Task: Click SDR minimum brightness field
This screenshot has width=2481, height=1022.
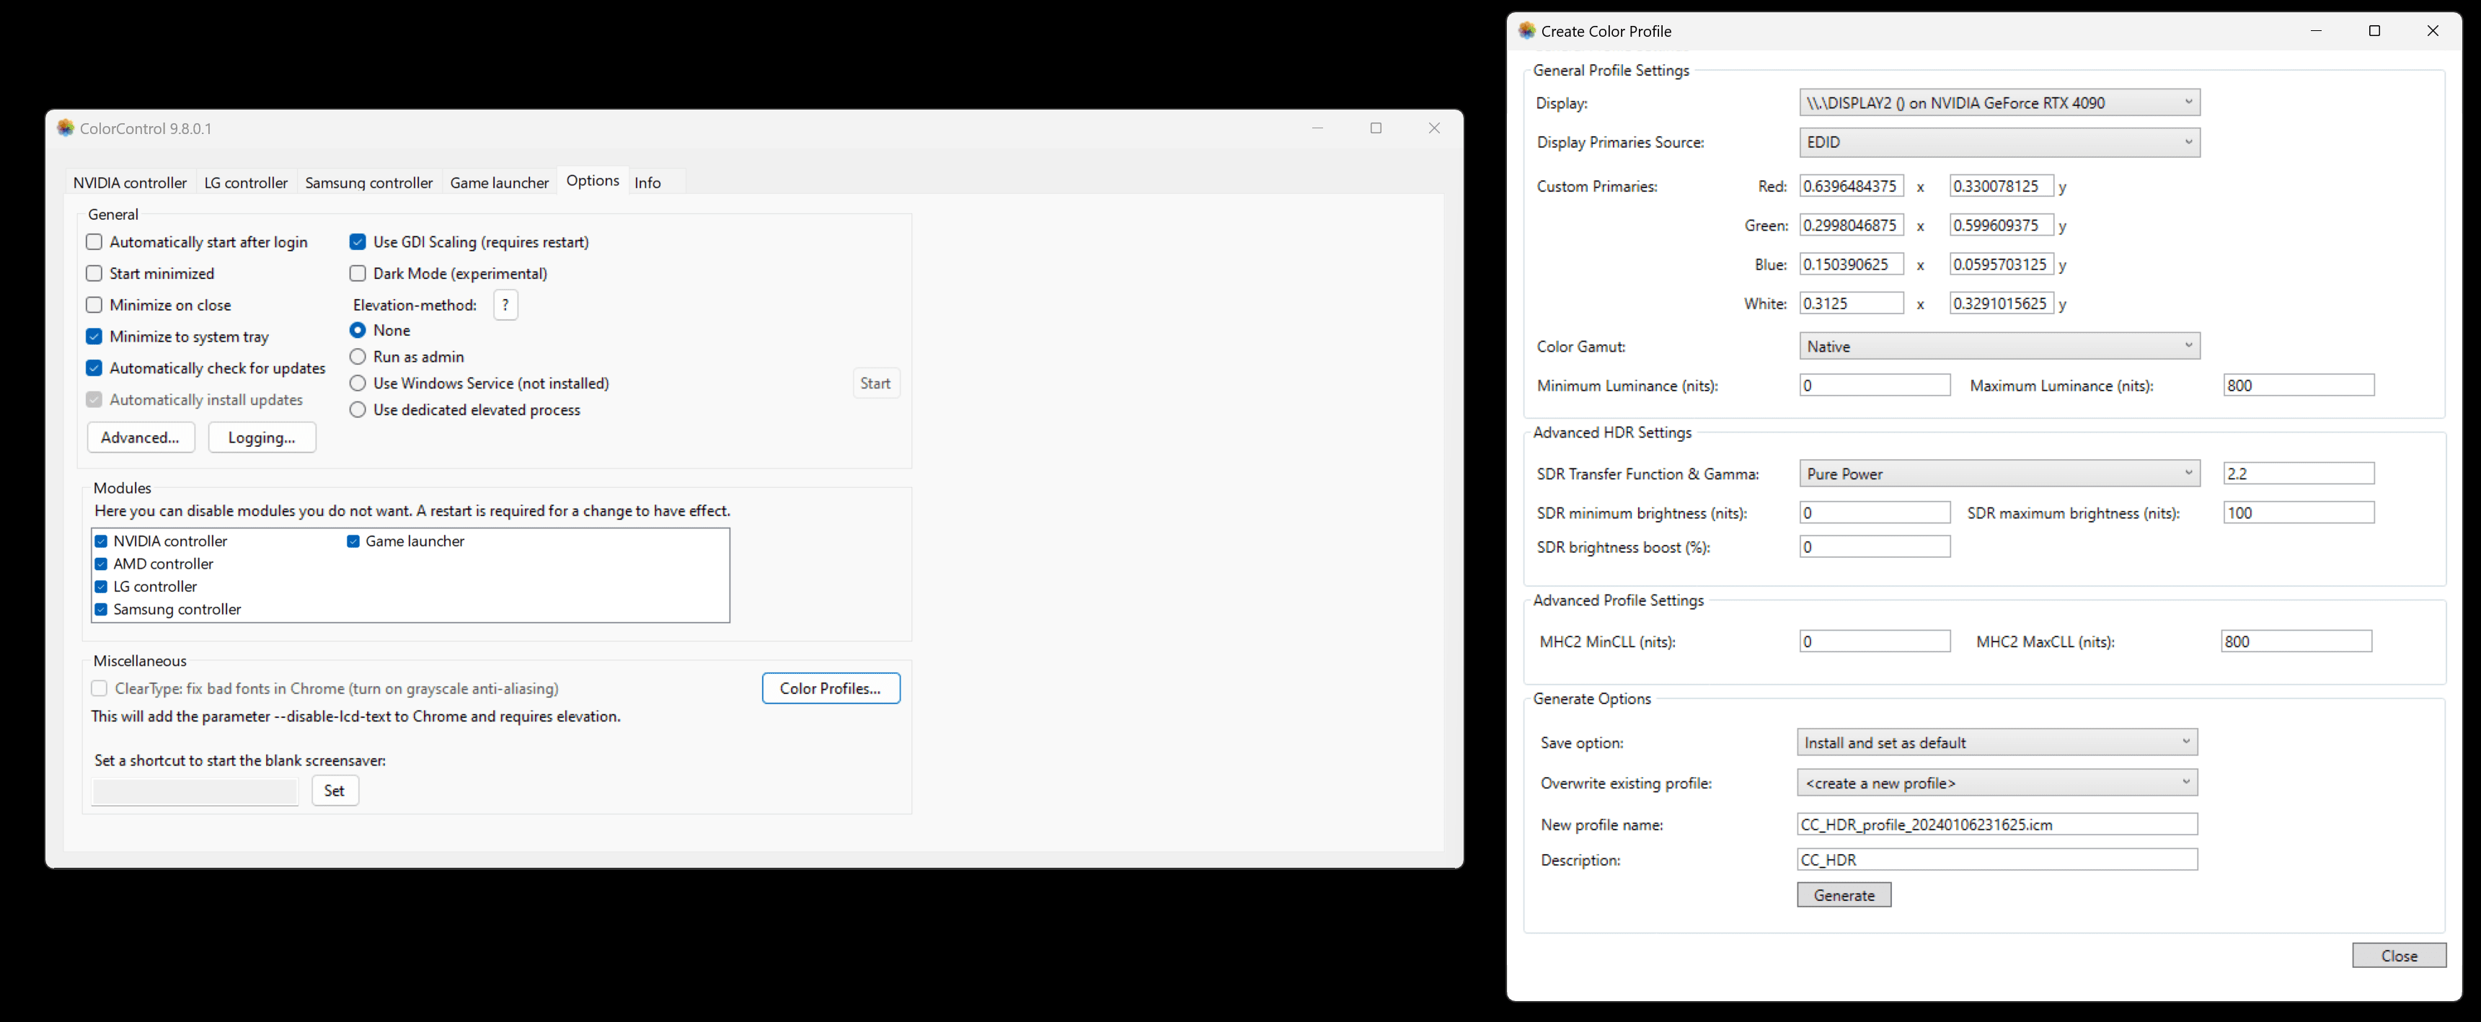Action: [1874, 513]
